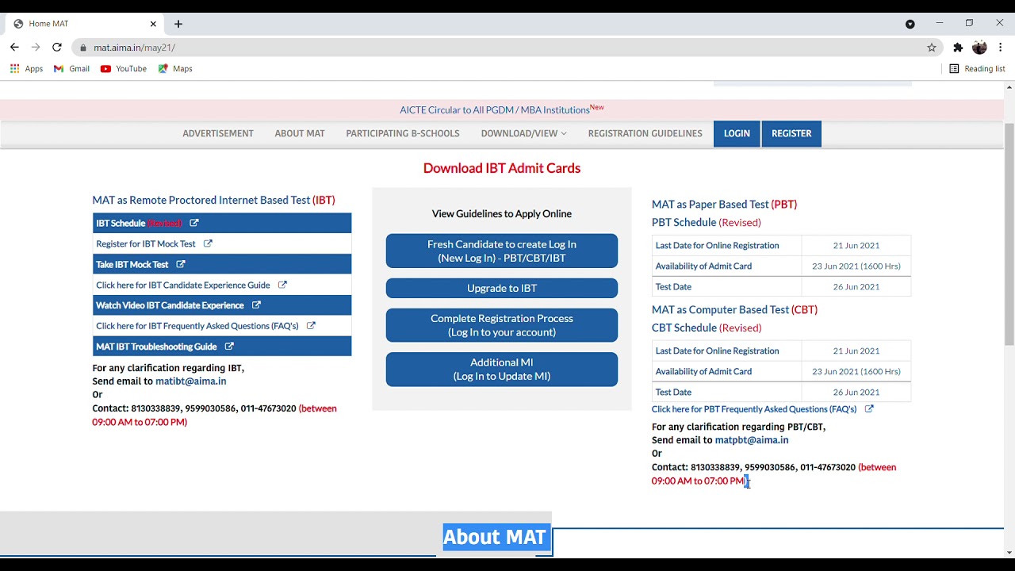
Task: Click the CBT Last Date for Online Registration cell
Action: (x=727, y=351)
